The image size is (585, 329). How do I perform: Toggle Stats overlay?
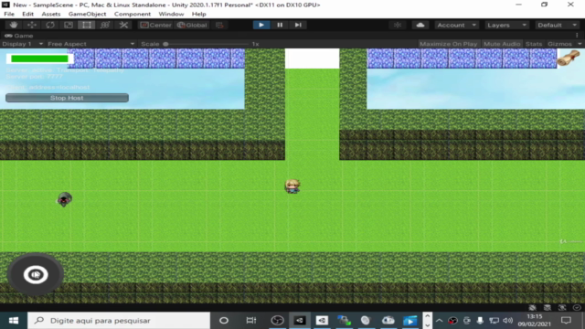click(534, 44)
